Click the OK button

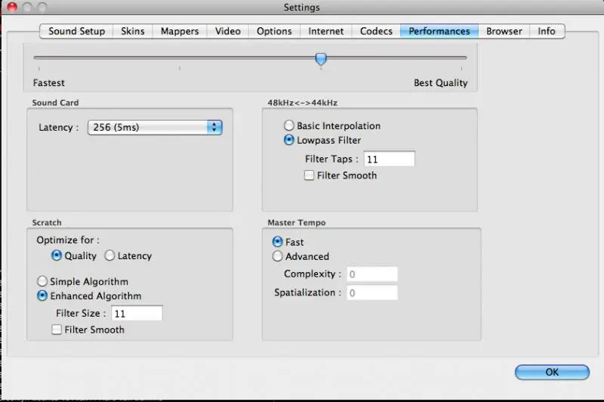coord(552,372)
